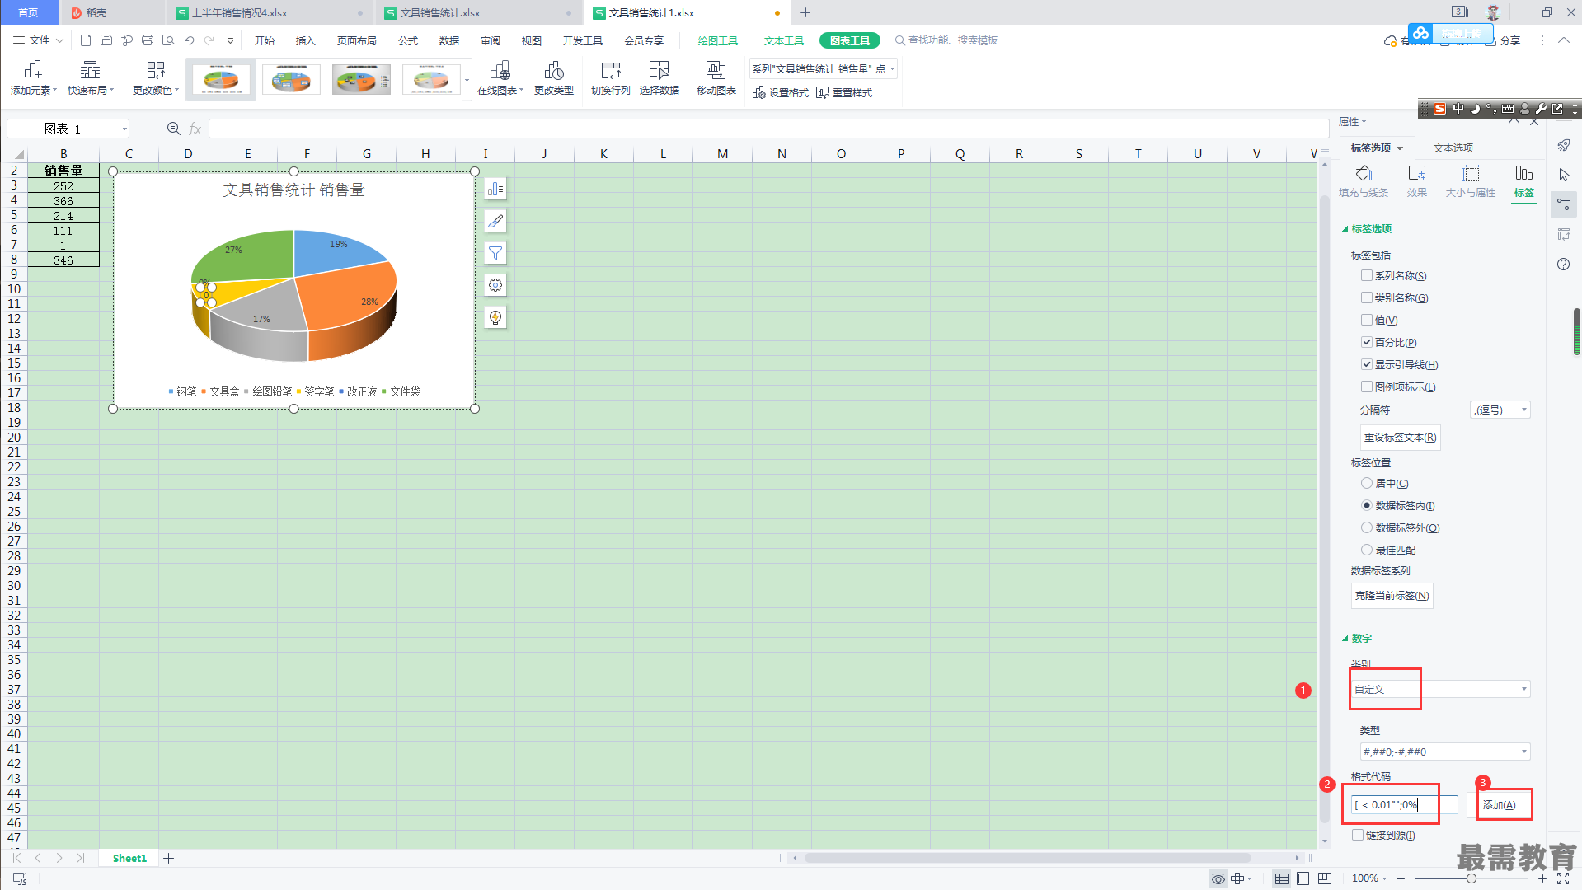The height and width of the screenshot is (890, 1582).
Task: Click 移动图表 move chart
Action: tap(716, 78)
